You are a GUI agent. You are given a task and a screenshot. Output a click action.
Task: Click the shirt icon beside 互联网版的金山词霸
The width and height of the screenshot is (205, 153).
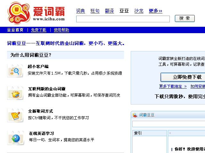[15, 93]
